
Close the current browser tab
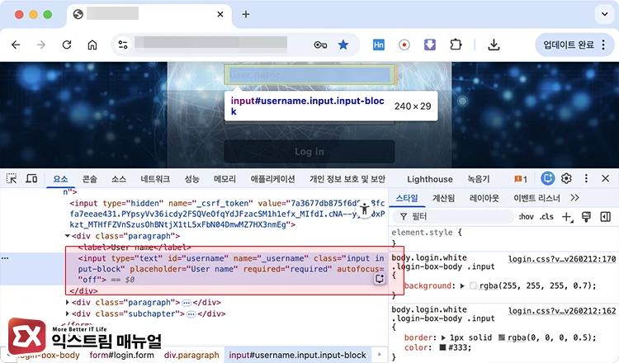click(x=220, y=15)
